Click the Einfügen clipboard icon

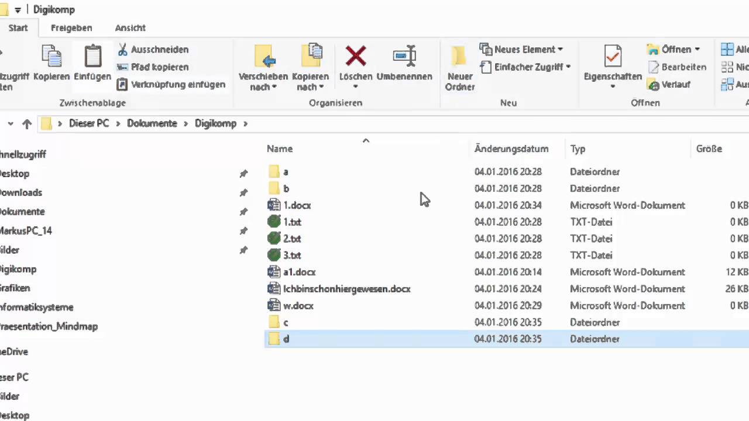[x=92, y=56]
